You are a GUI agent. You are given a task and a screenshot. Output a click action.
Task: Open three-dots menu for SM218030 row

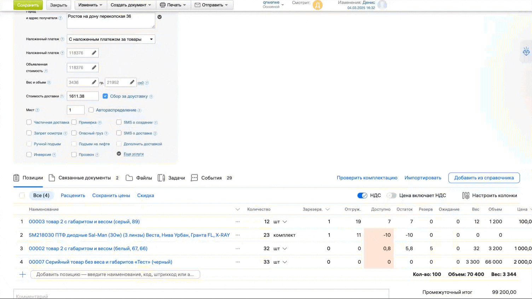coord(238,235)
